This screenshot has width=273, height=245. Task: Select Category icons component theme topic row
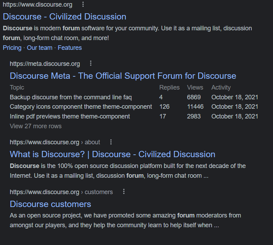(x=81, y=107)
